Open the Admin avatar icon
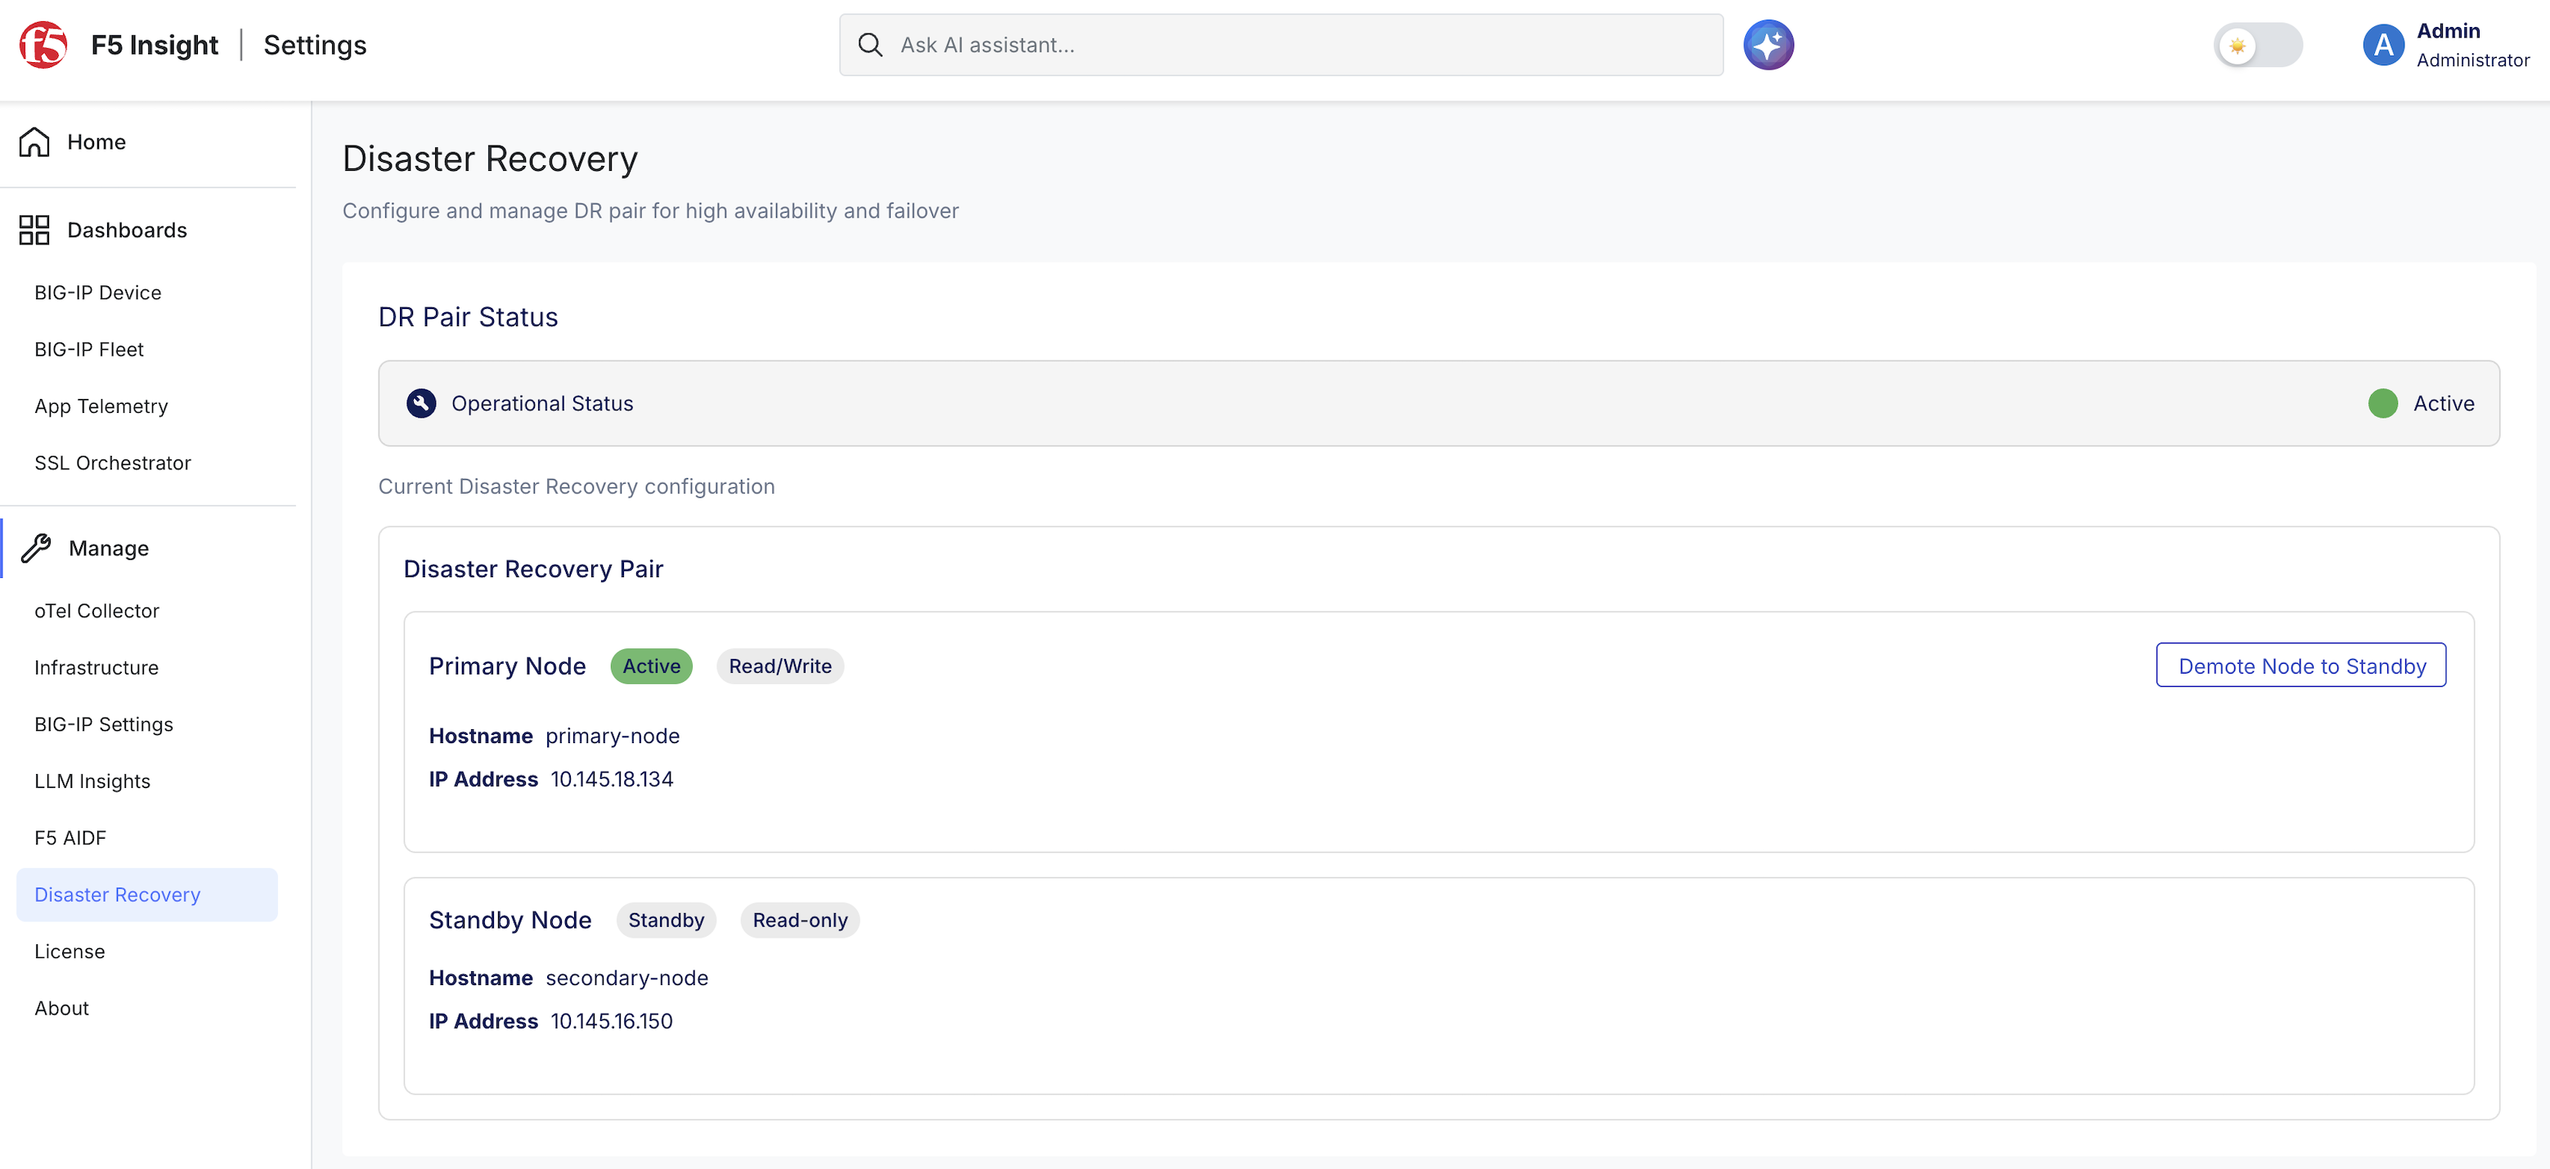This screenshot has width=2550, height=1169. 2382,44
